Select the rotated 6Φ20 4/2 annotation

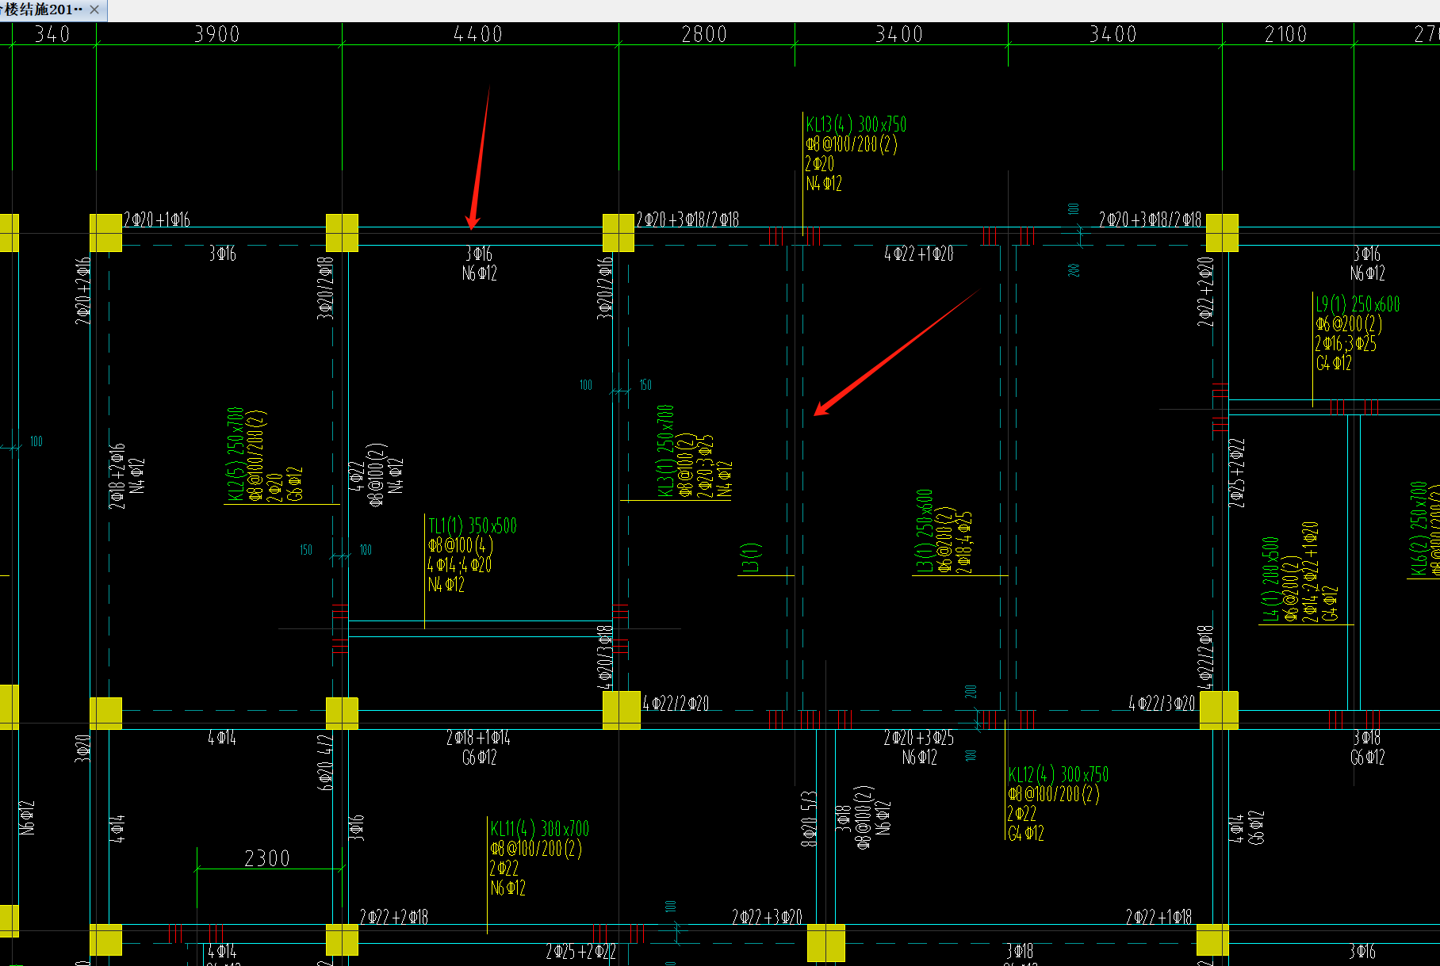click(325, 762)
